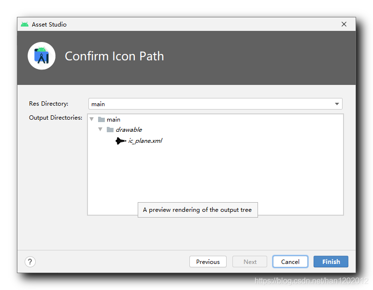Click the Confirm Icon Path heading
This screenshot has width=373, height=290.
pos(115,56)
